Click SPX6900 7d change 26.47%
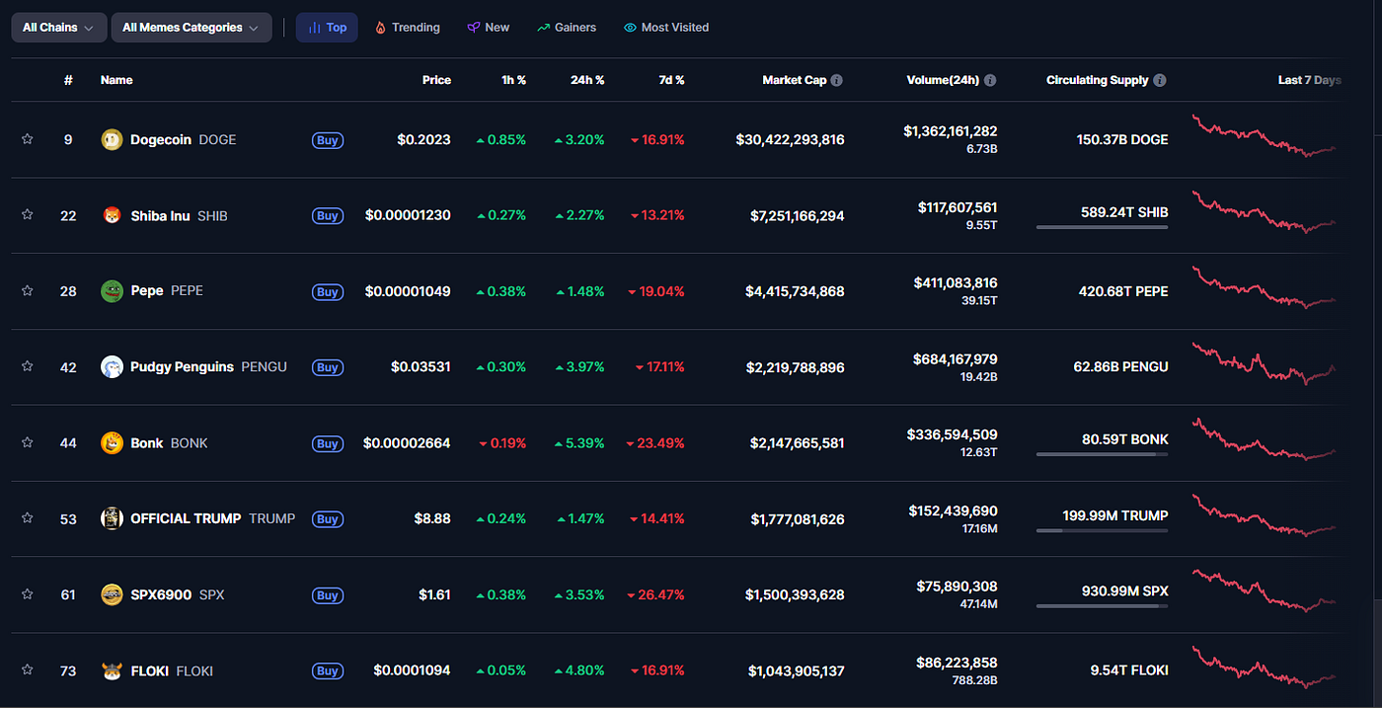The image size is (1382, 708). 656,594
